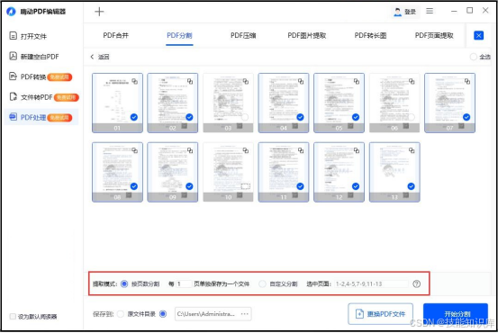Click the overlapping-squares icon on page 07
The height and width of the screenshot is (333, 498).
pyautogui.click(x=467, y=81)
